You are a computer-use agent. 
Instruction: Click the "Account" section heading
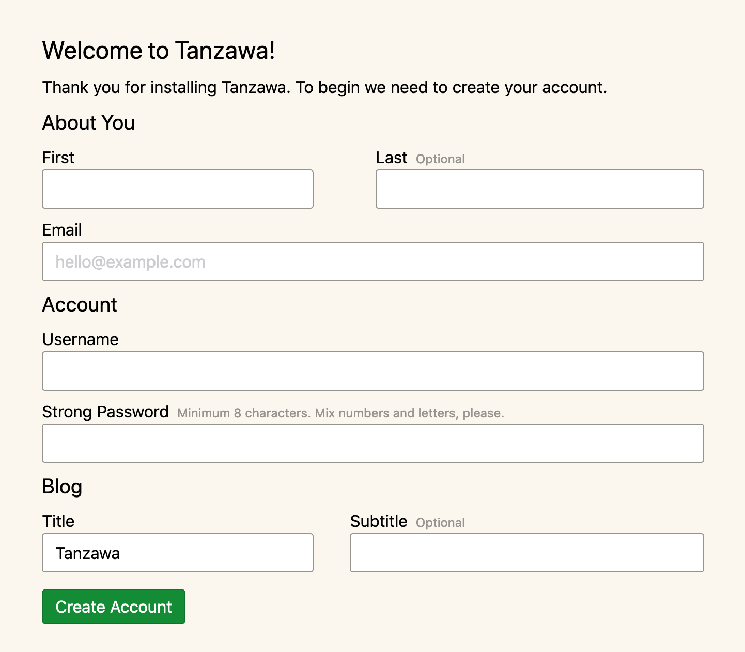[80, 305]
